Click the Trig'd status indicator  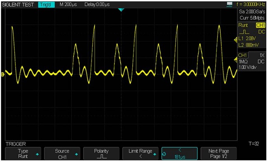pos(46,5)
